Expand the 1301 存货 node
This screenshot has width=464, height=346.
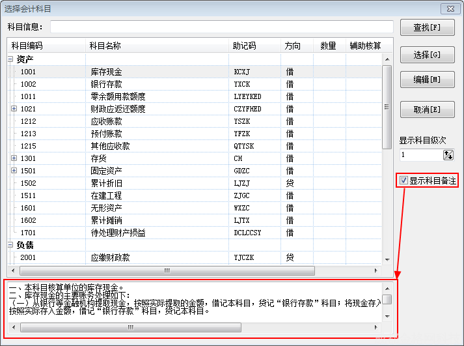click(14, 158)
